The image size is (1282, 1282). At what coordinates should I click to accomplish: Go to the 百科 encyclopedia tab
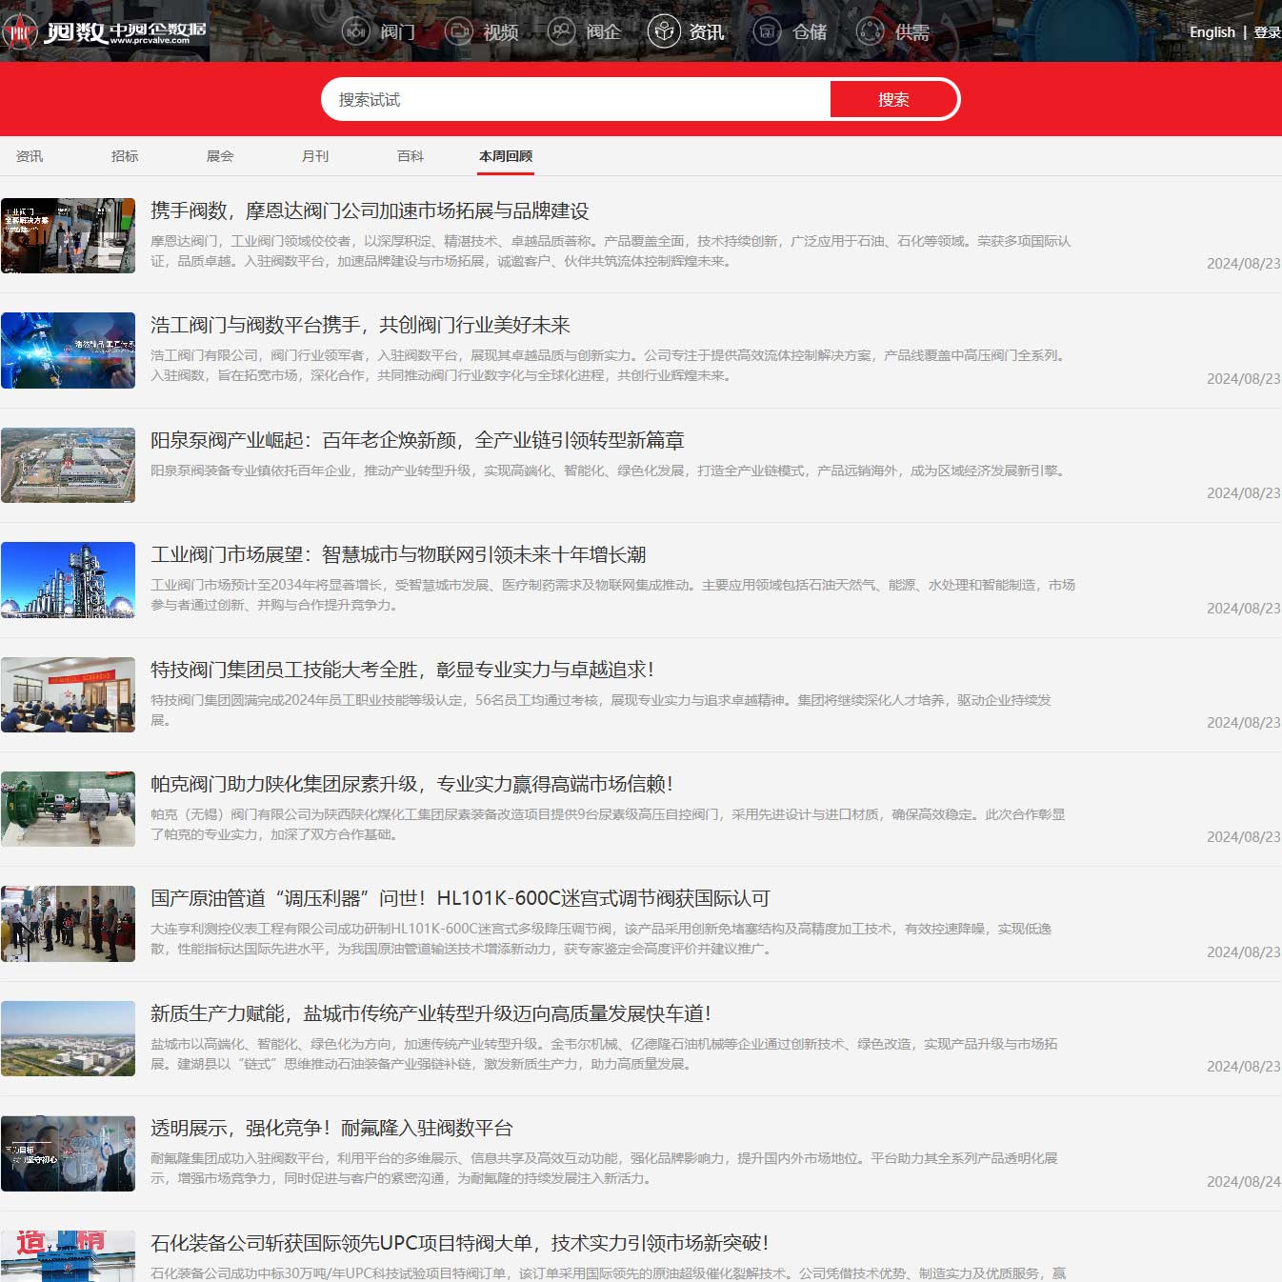coord(411,156)
